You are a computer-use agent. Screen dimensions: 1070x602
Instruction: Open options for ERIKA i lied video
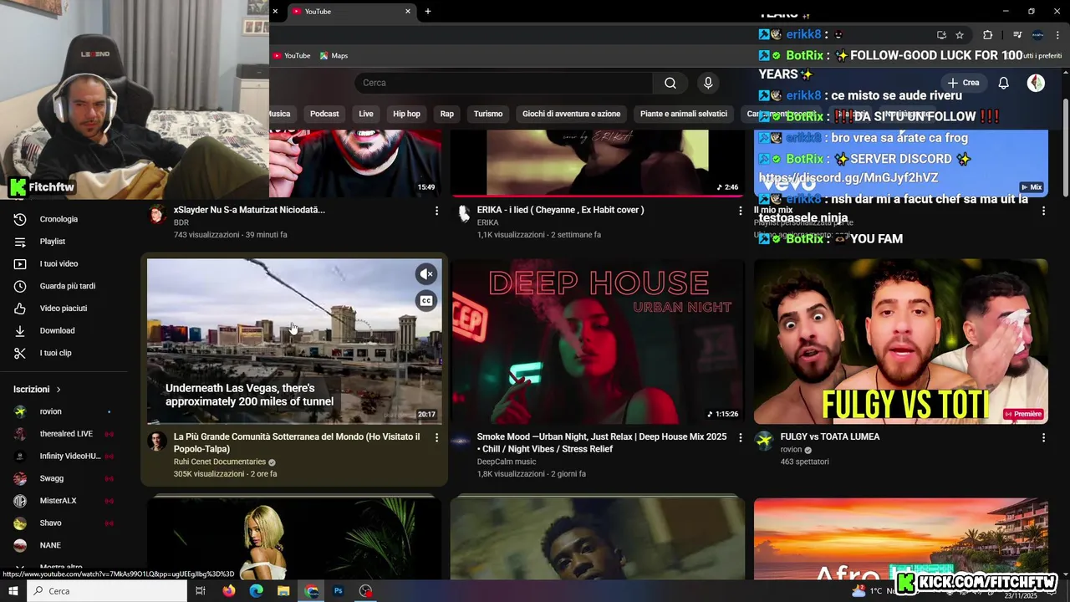click(x=740, y=211)
